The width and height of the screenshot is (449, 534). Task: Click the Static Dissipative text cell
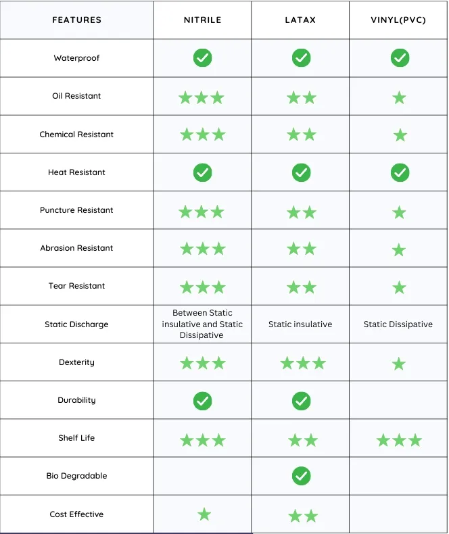(x=398, y=324)
